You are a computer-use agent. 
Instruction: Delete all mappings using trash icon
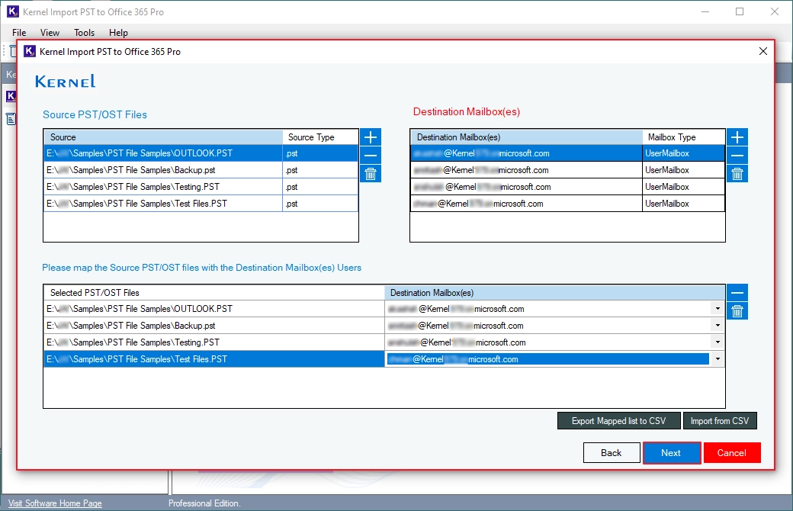737,310
